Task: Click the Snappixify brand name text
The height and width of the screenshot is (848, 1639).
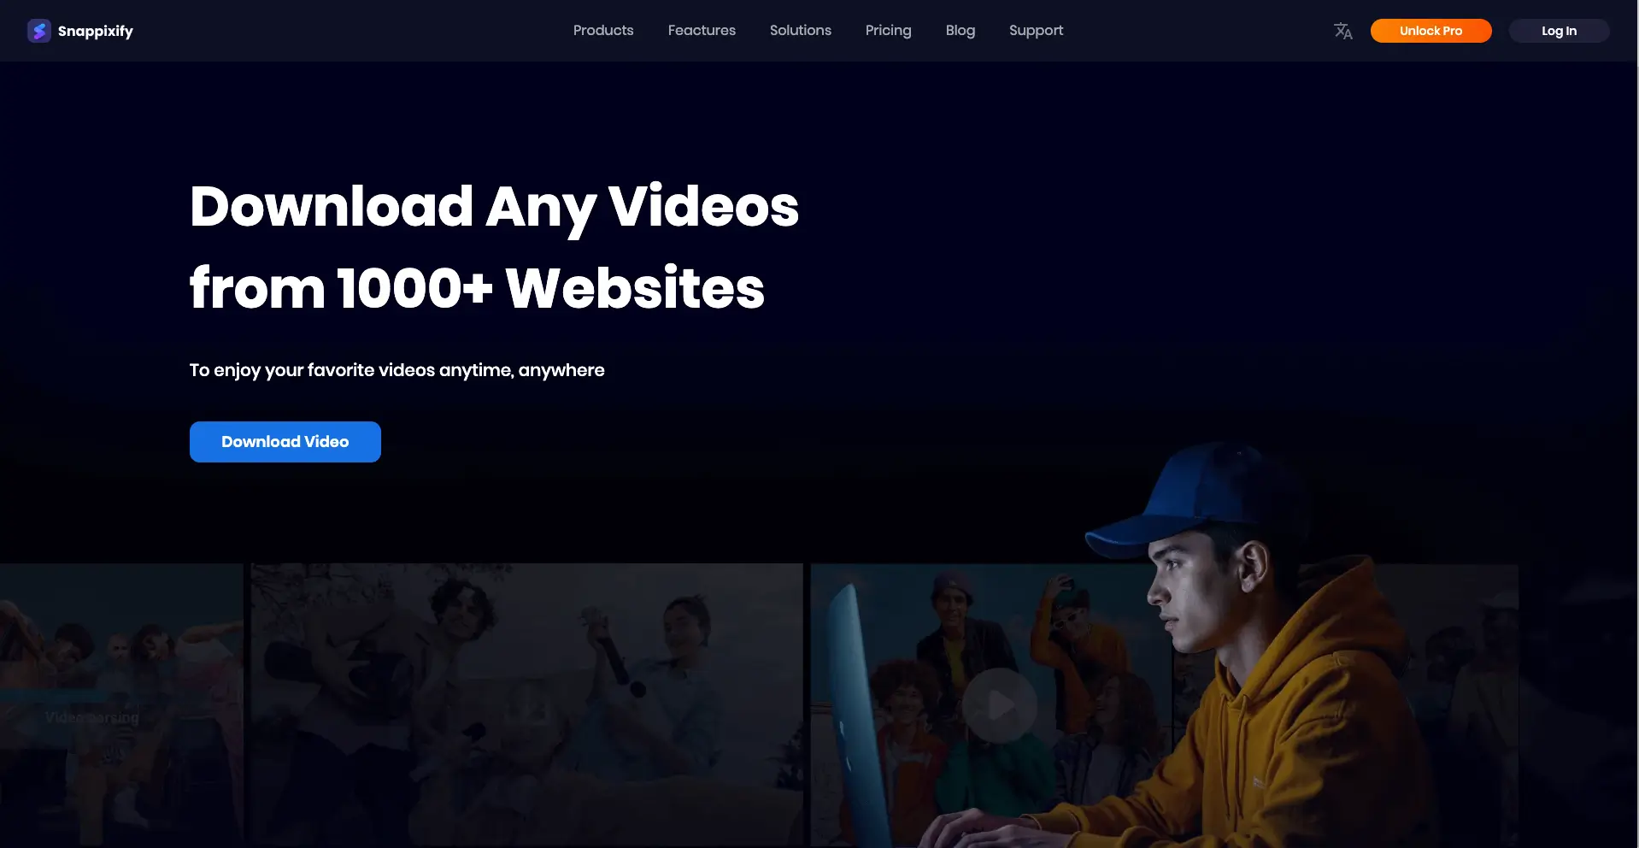Action: [96, 31]
